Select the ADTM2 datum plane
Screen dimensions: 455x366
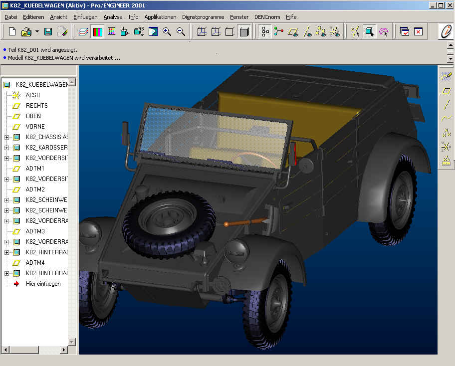tap(35, 189)
